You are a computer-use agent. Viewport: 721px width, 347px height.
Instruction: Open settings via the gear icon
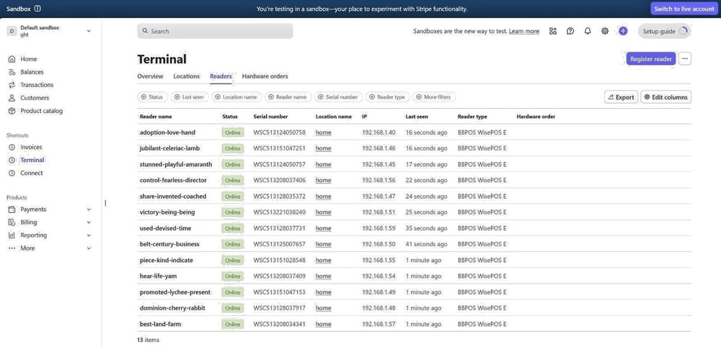605,31
